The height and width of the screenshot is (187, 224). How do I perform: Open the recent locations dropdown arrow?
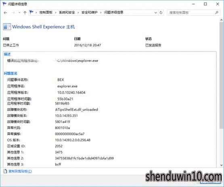[19, 12]
